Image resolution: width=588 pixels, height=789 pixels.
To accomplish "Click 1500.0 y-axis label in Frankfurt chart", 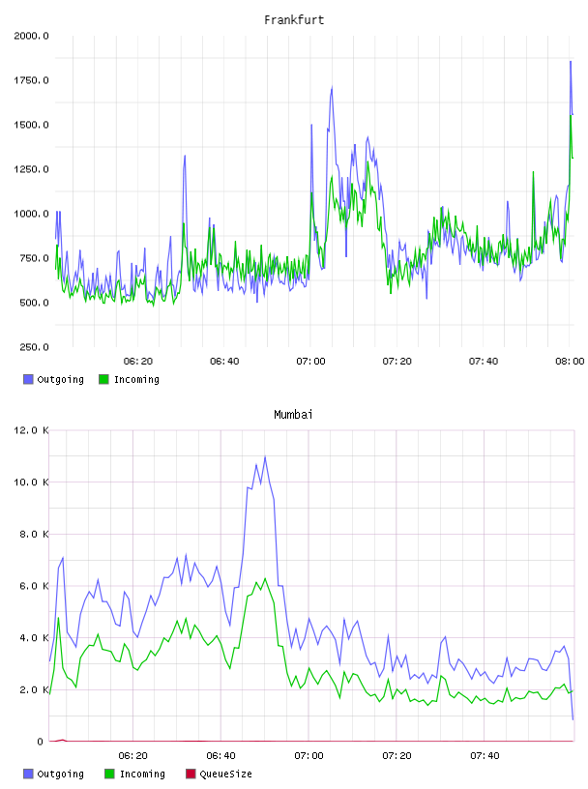I will (x=31, y=125).
